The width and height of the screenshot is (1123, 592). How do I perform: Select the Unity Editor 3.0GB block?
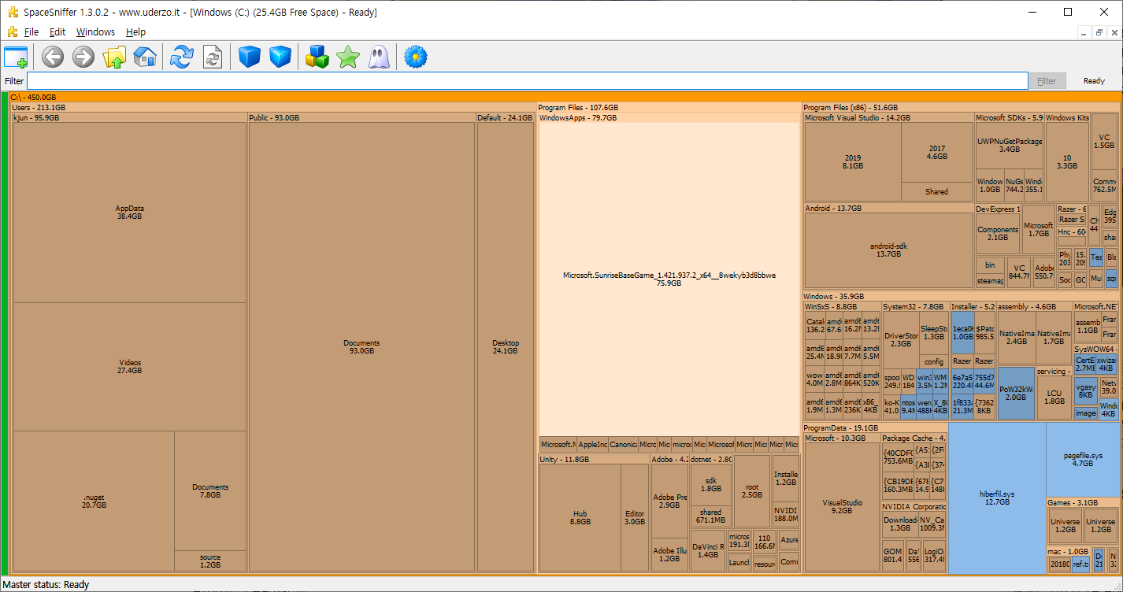point(635,518)
